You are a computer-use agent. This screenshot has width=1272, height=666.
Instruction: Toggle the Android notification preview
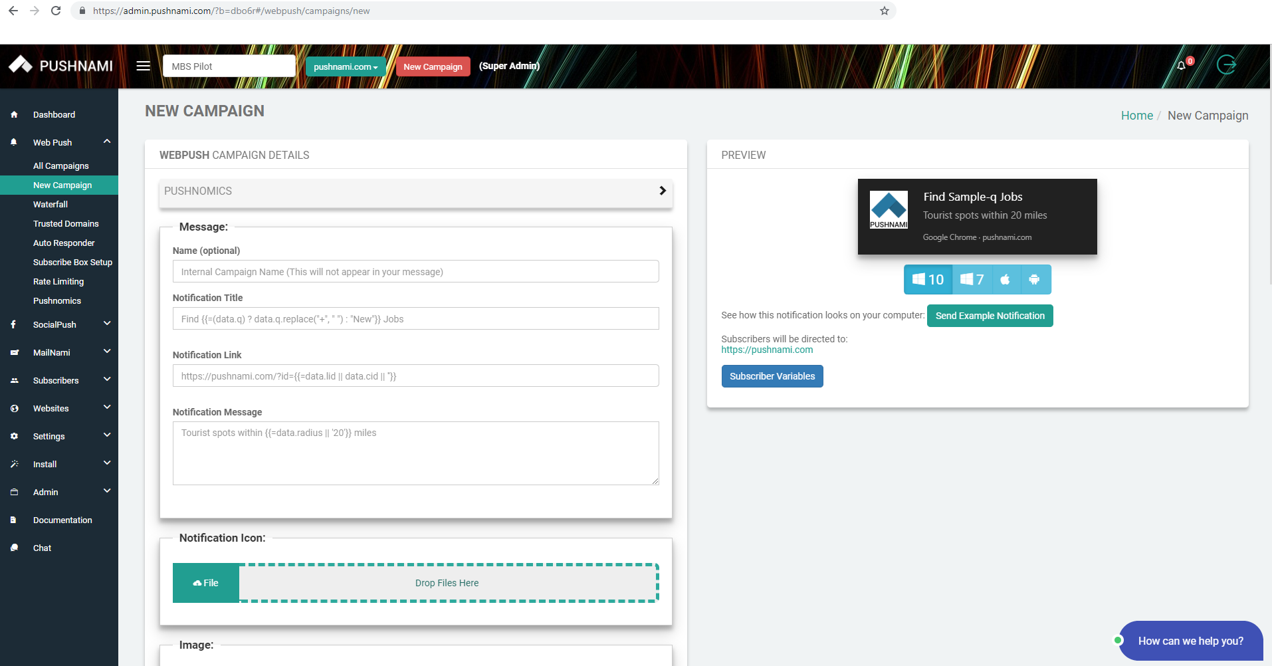[1035, 279]
